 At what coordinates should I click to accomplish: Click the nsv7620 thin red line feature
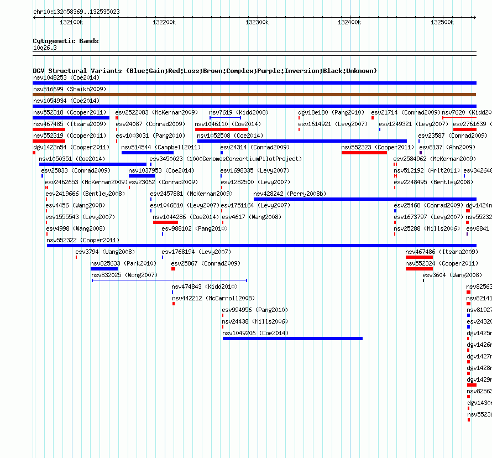459,118
